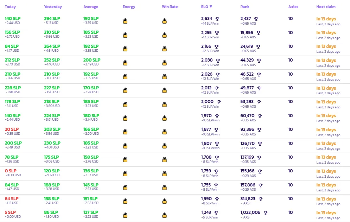Click Win Rate lock in 1,243 ELO row
350x222 pixels.
coord(165,215)
